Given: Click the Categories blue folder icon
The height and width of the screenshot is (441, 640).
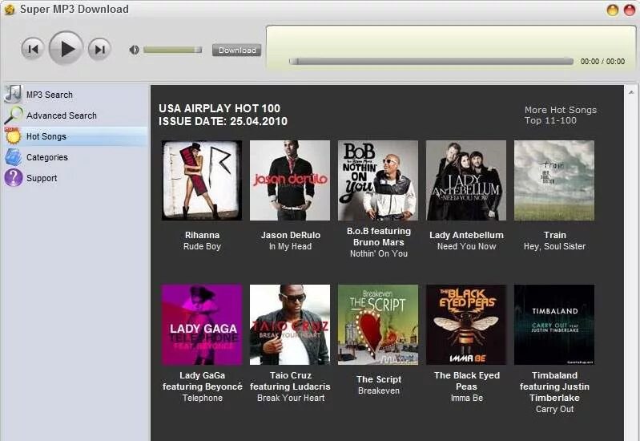Looking at the screenshot, I should (x=13, y=157).
